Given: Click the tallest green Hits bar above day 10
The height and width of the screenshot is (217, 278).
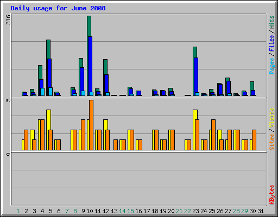Looking at the screenshot, I should (89, 26).
